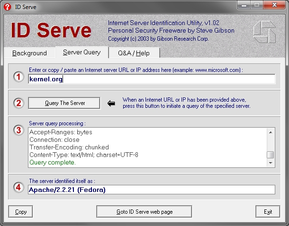Click the Copy button
This screenshot has height=226, width=289.
tap(21, 212)
